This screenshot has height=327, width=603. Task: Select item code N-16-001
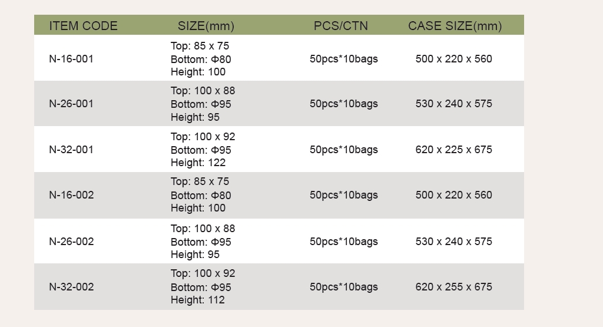point(71,59)
